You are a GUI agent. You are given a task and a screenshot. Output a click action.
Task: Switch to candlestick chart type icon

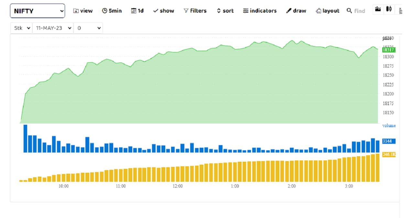(x=389, y=9)
